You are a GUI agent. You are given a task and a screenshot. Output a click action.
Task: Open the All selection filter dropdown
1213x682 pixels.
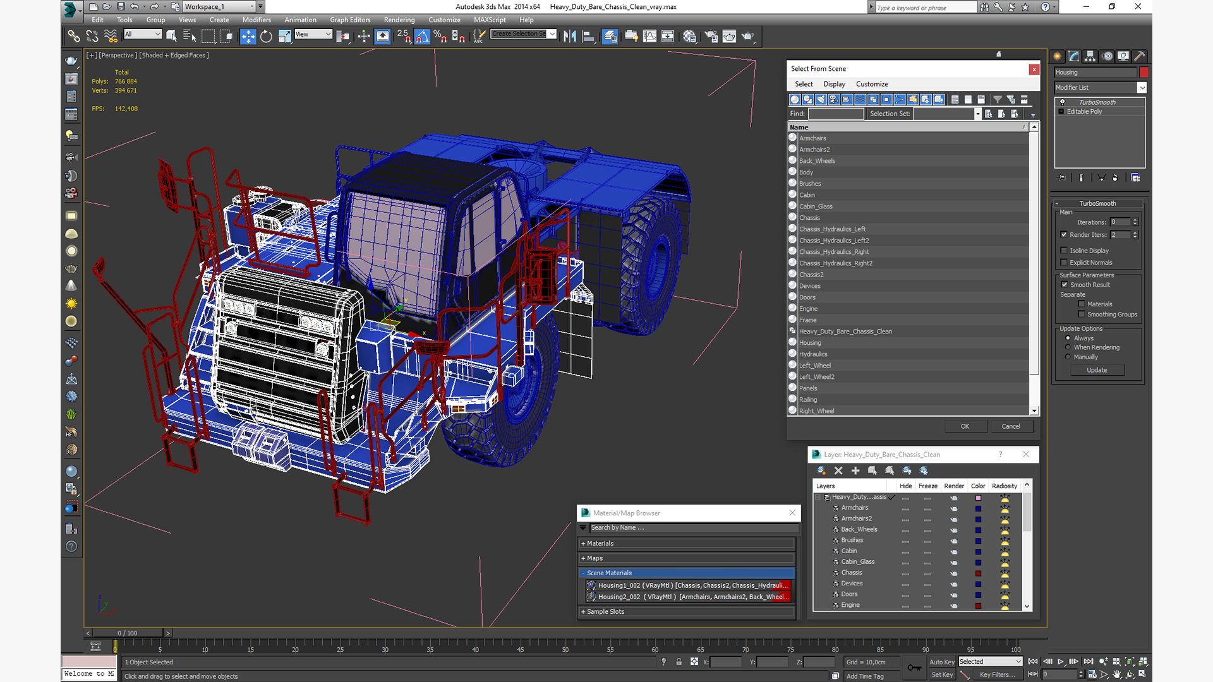143,34
